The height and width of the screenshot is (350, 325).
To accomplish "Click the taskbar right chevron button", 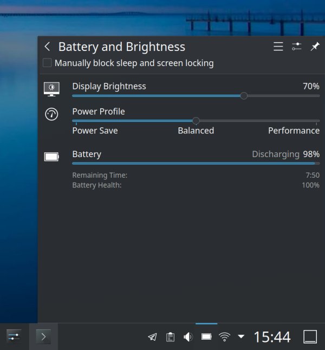I will [x=43, y=336].
